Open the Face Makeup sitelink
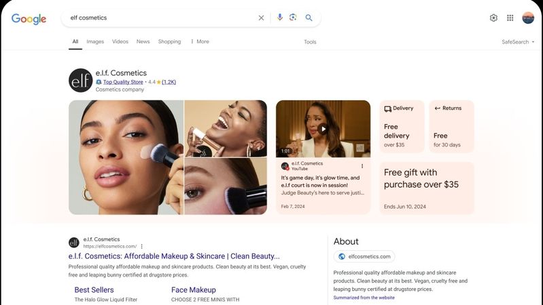 pos(194,290)
